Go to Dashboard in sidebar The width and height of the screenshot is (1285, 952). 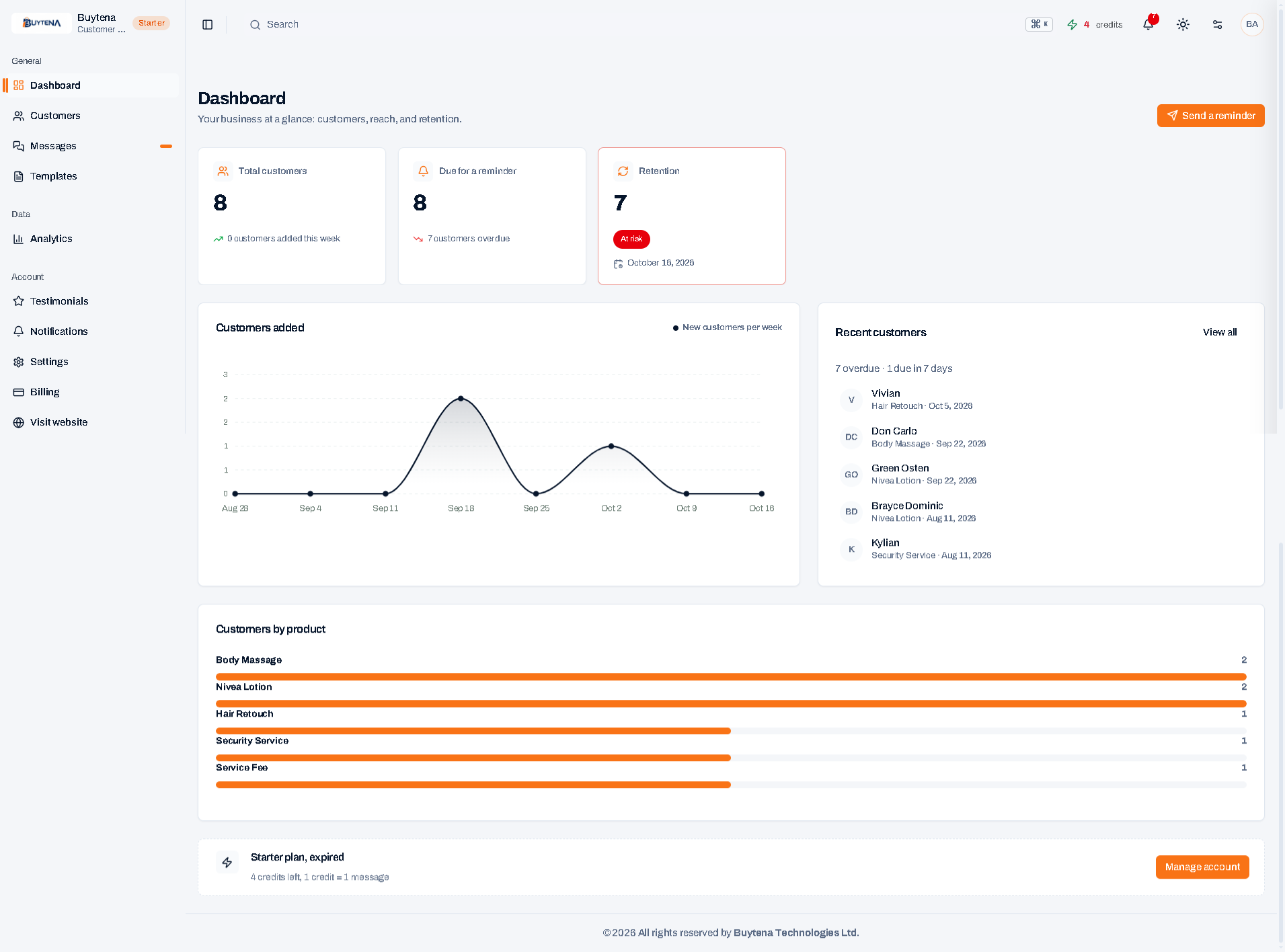(x=91, y=85)
